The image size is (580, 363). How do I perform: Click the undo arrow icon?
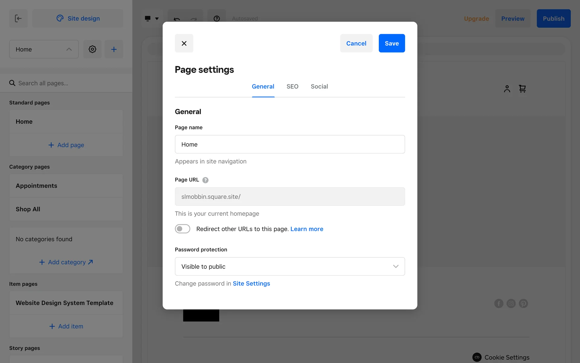point(177,19)
